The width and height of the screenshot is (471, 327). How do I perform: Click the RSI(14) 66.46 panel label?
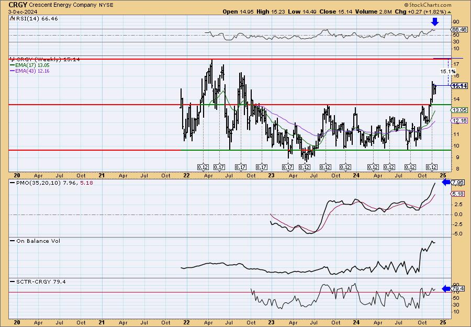point(36,19)
